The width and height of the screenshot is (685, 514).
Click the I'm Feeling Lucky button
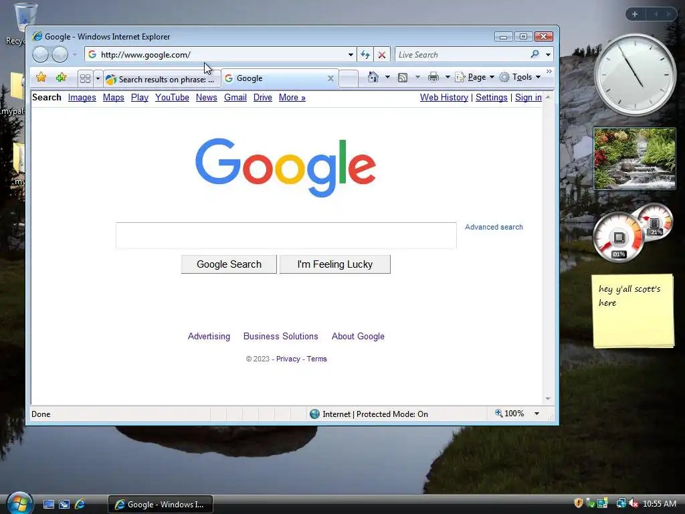[335, 264]
